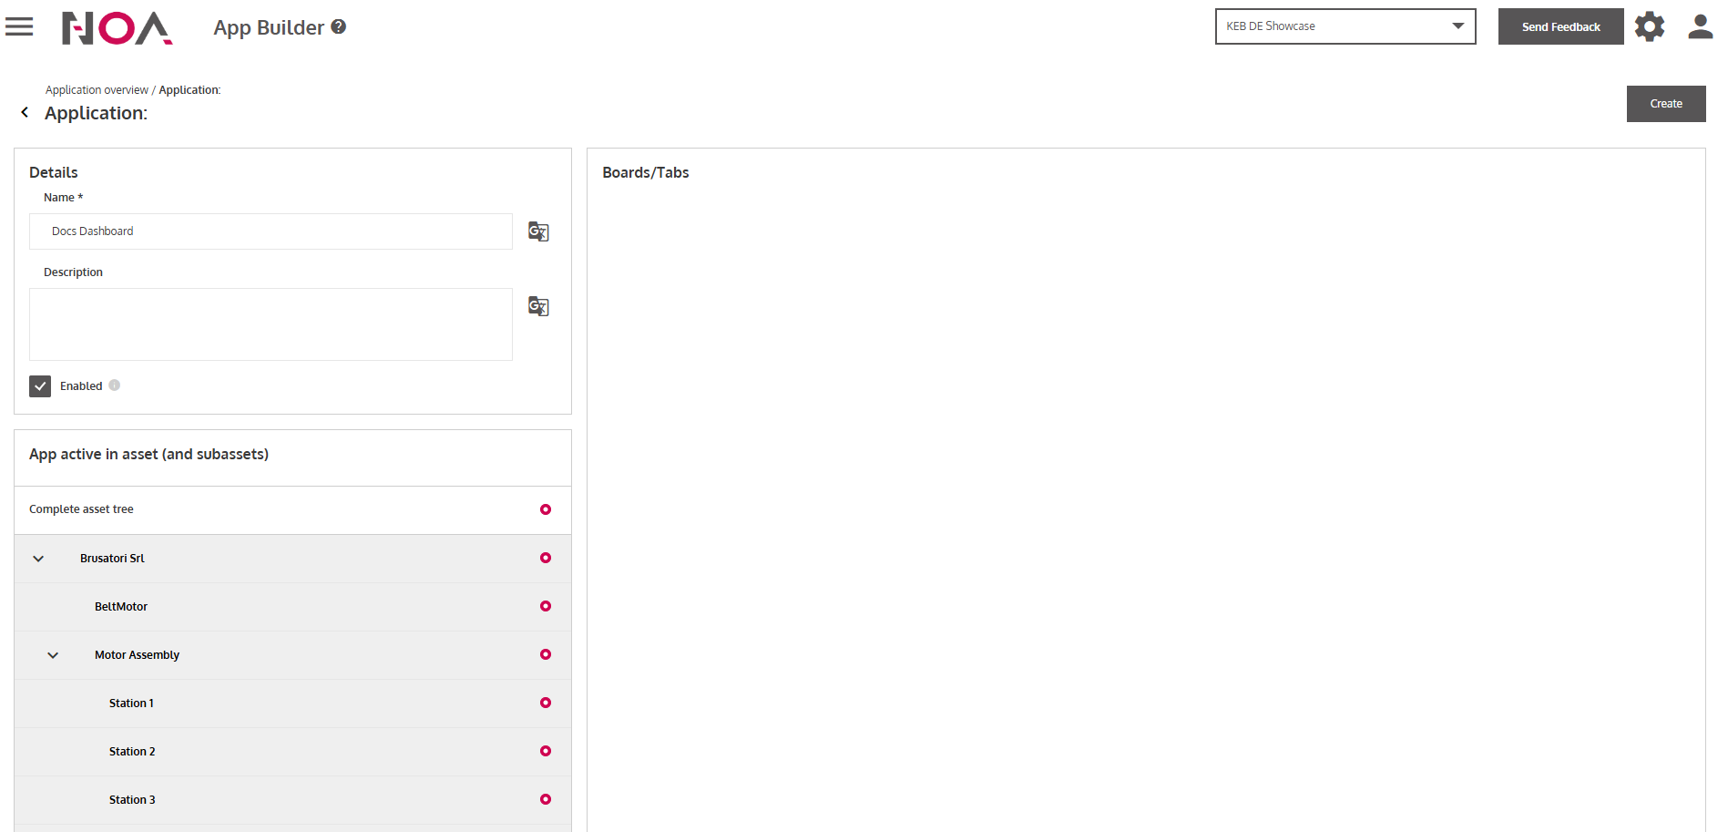Go to Application overview breadcrumb
1728x832 pixels.
[x=97, y=90]
